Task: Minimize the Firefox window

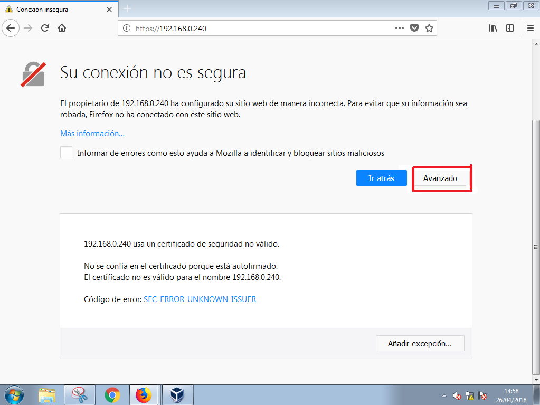Action: (496, 6)
